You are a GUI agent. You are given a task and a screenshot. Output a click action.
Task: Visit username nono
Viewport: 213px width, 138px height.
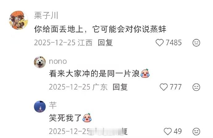pyautogui.click(x=58, y=61)
